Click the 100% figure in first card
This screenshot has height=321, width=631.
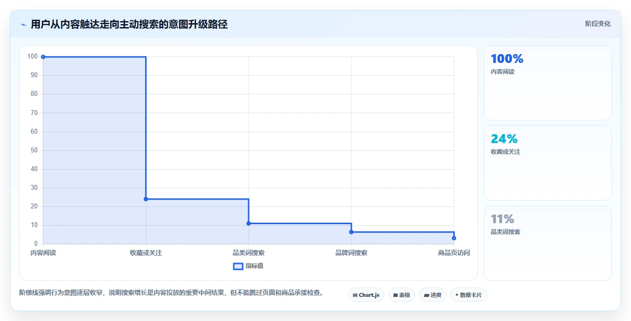[x=507, y=58]
